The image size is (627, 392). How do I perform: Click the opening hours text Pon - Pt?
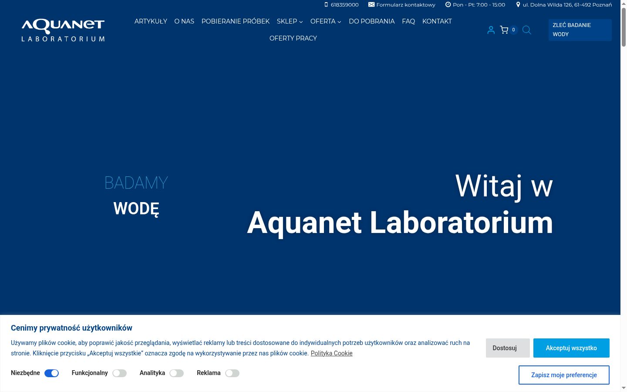coord(479,5)
